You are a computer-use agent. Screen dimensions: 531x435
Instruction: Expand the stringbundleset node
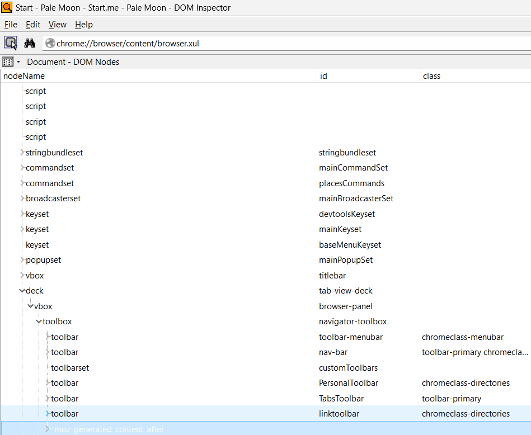[22, 153]
